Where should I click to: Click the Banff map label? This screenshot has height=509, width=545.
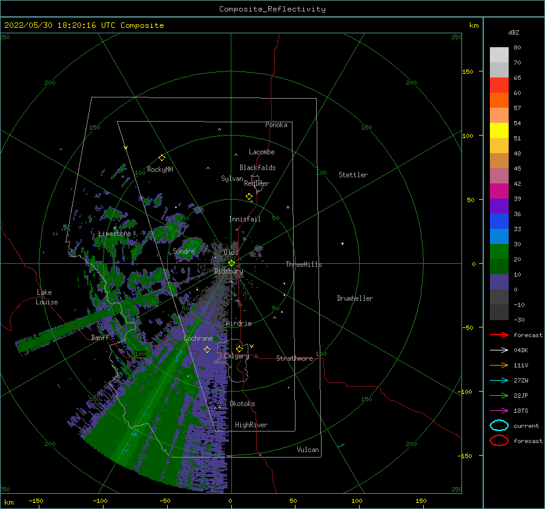(x=100, y=337)
